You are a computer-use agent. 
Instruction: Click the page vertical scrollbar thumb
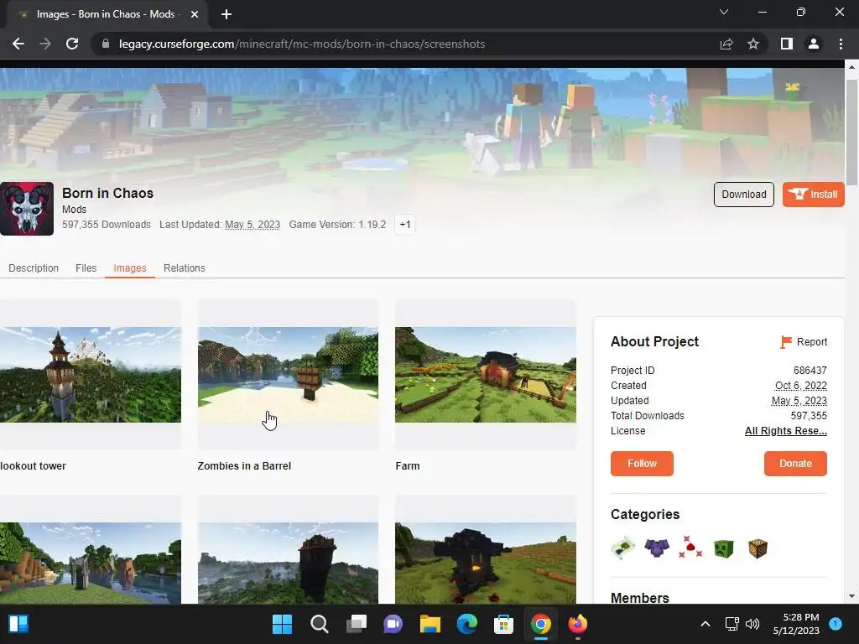851,132
